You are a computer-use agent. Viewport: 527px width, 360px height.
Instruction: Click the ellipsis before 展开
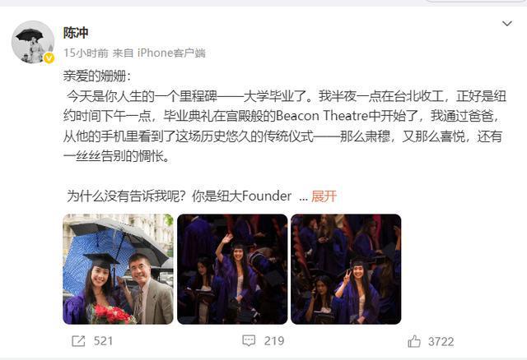(303, 197)
